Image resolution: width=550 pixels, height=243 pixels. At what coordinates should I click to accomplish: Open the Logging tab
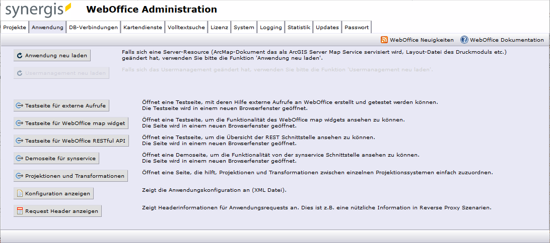tap(271, 27)
